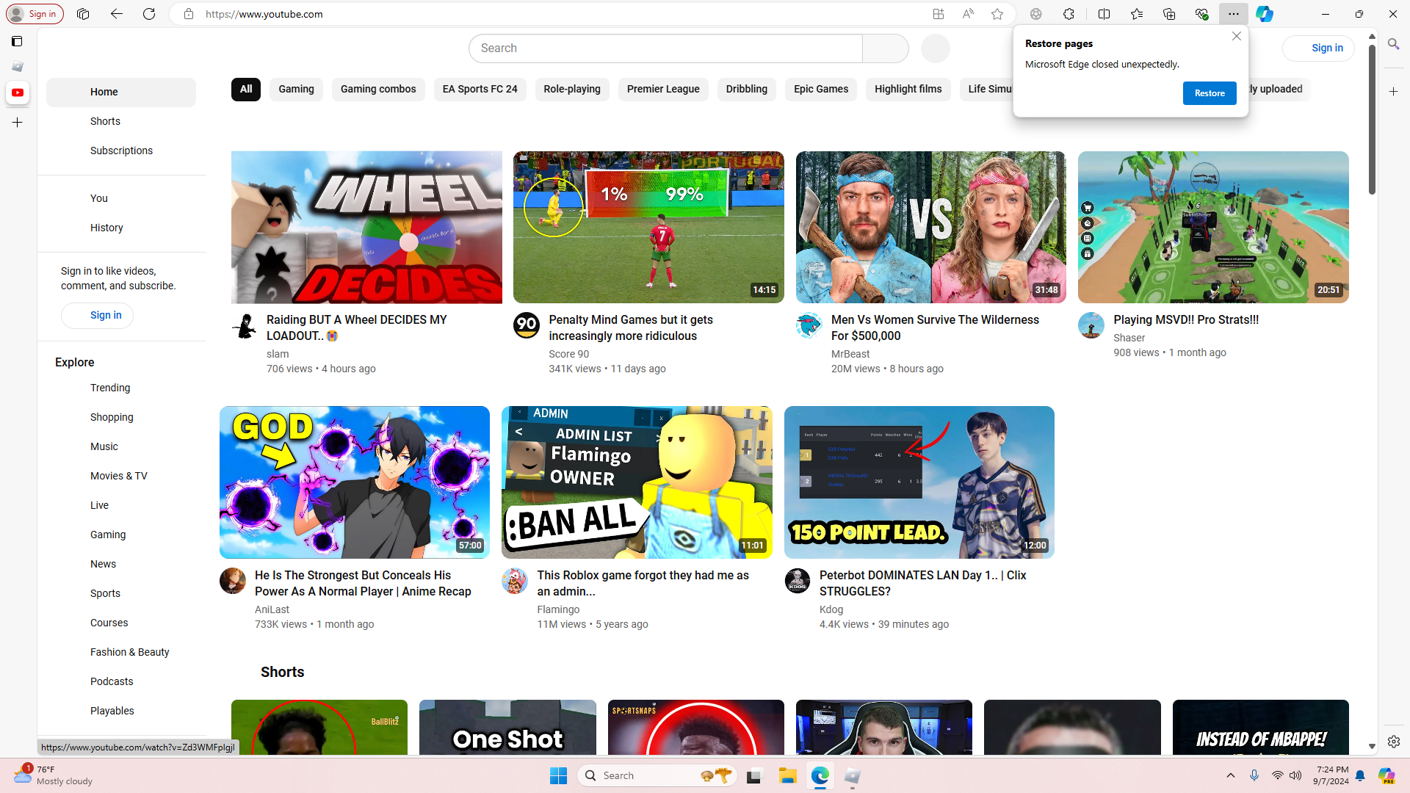Click the YouTube sidebar tab icon
Screen dimensions: 1410x793
click(18, 93)
